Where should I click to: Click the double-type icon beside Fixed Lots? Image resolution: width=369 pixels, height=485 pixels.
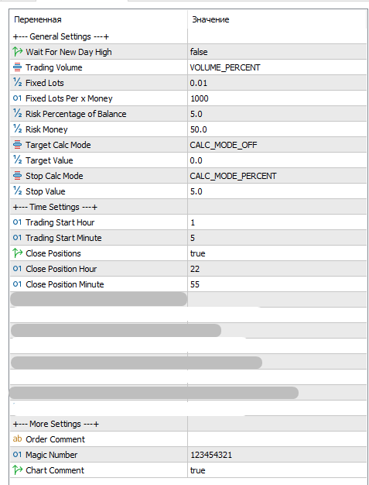click(17, 83)
